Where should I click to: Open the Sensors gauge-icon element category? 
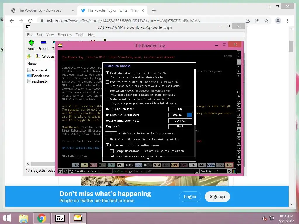pyautogui.click(x=239, y=106)
